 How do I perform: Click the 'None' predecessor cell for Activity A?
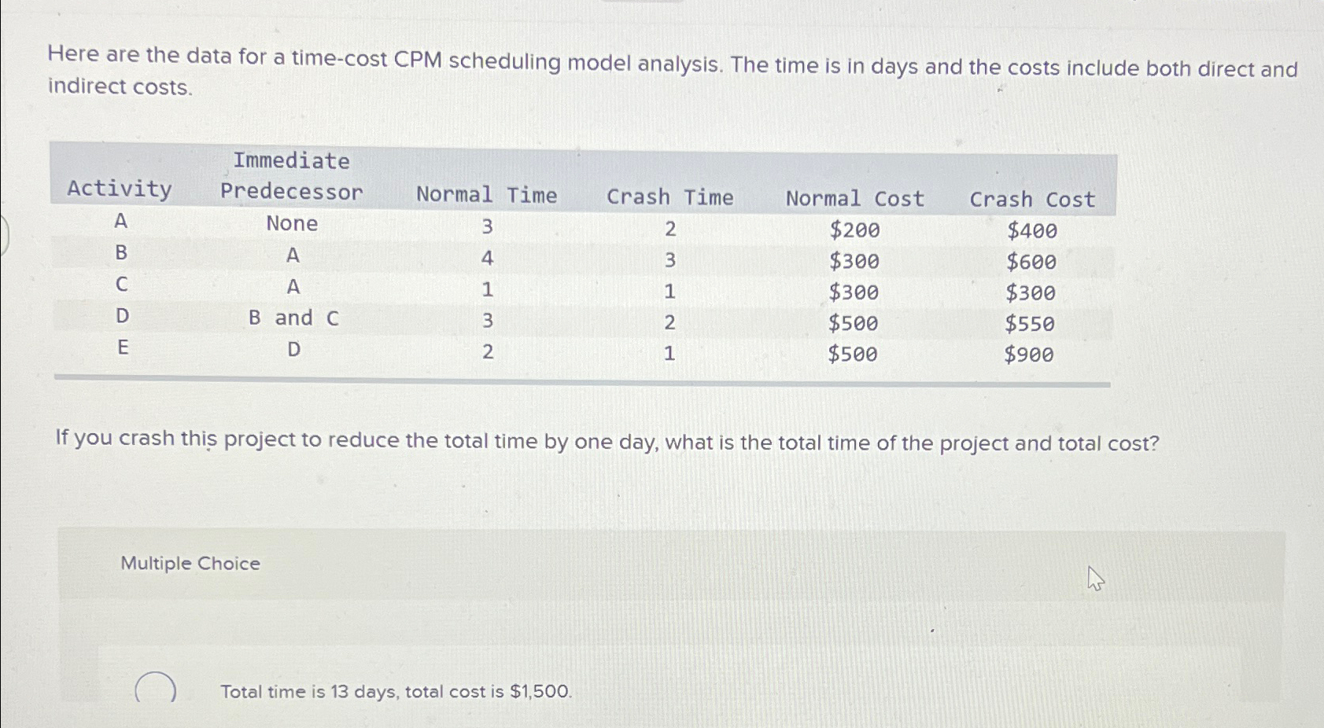292,224
